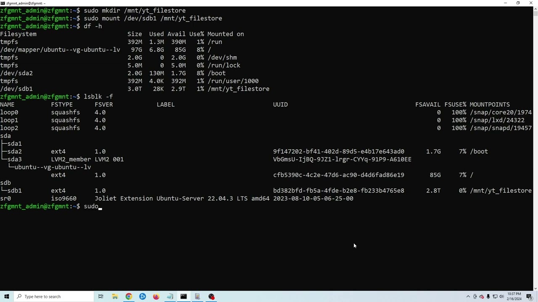The width and height of the screenshot is (538, 302).
Task: Click the '3.0T' size value
Action: pyautogui.click(x=135, y=89)
